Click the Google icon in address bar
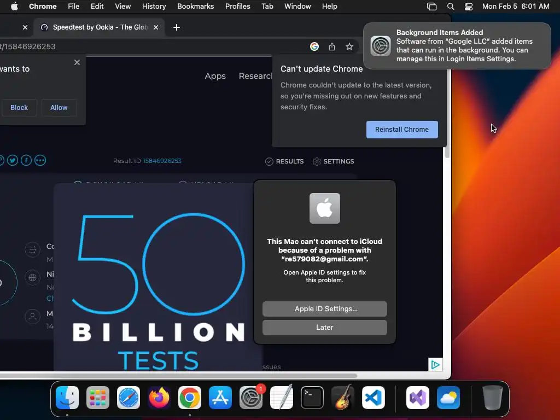This screenshot has height=420, width=560. point(314,46)
